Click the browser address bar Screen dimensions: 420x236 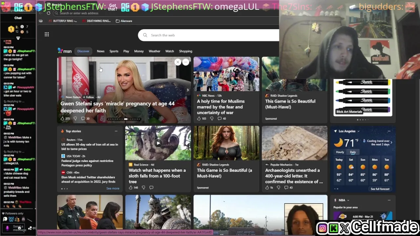pos(166,13)
